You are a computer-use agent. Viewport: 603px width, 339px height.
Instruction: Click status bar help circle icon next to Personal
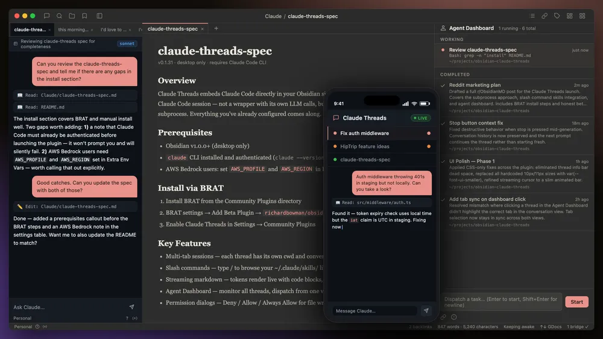click(37, 327)
